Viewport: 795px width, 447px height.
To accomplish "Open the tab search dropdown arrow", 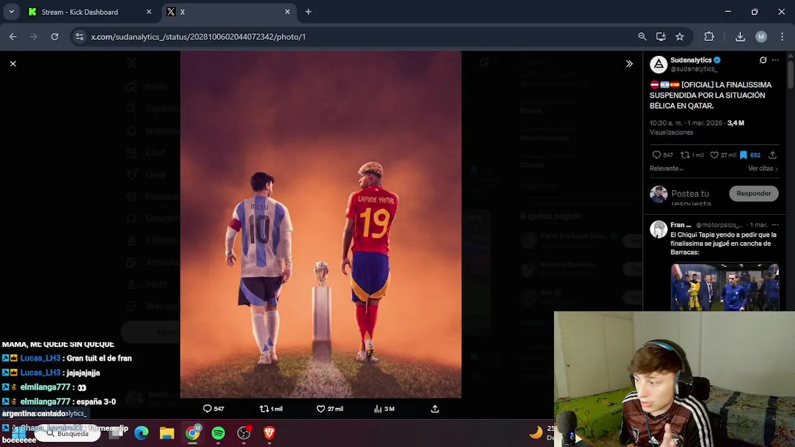I will coord(11,12).
